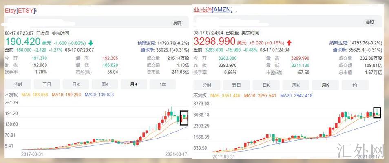Click Amazon 成交额 value 109.81亿
The image size is (389, 163).
(x=373, y=66)
